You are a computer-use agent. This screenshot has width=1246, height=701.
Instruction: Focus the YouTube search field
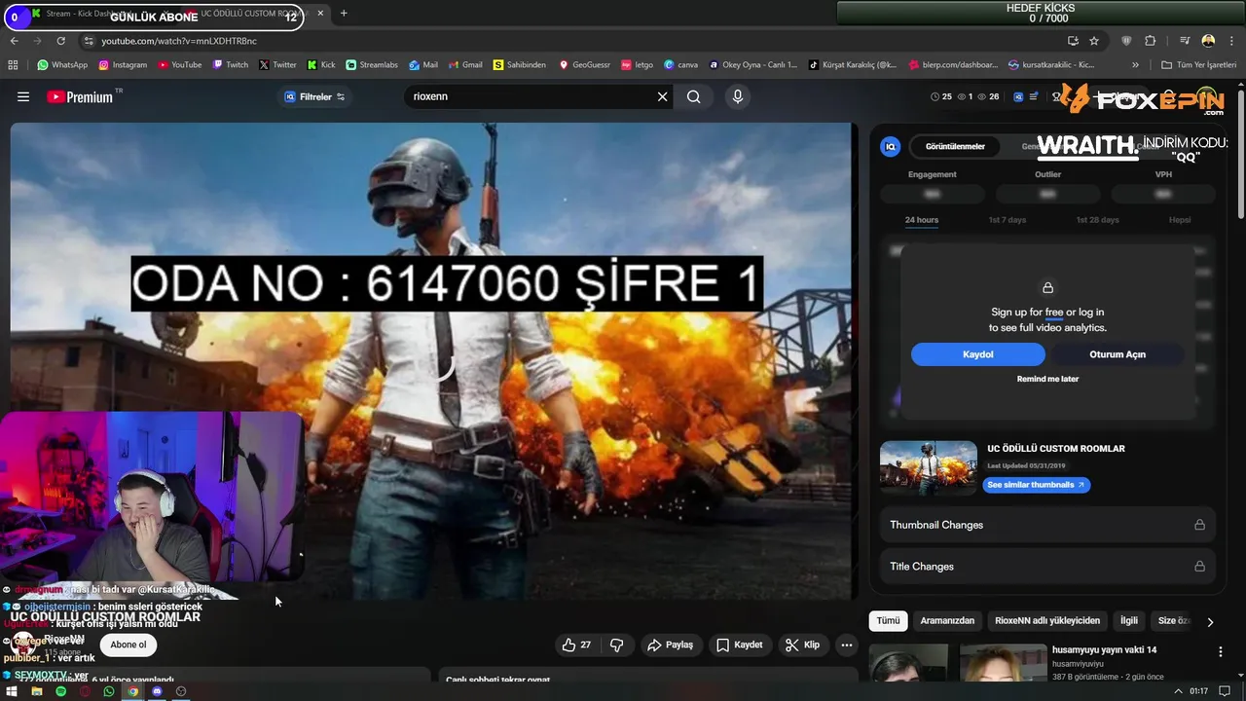click(x=531, y=96)
